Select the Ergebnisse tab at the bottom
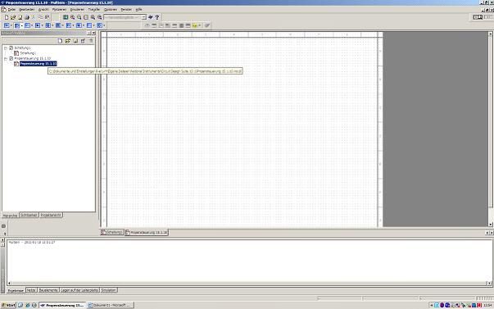Screen dimensions: 494x309 click(x=16, y=291)
